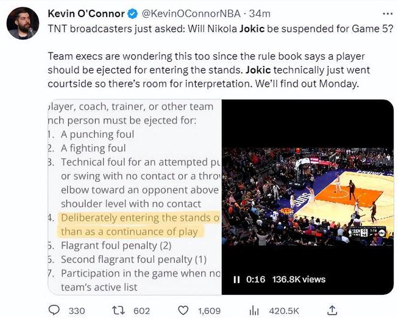This screenshot has width=398, height=318.
Task: Click the reply speech bubble icon
Action: [x=54, y=311]
